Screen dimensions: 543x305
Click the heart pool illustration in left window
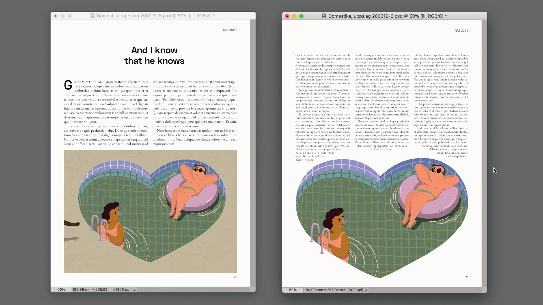(150, 212)
